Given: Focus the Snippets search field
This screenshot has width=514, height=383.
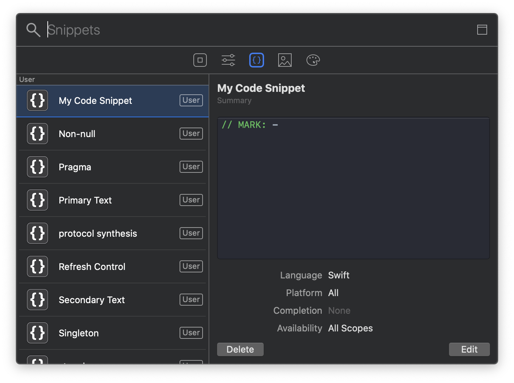Looking at the screenshot, I should [x=247, y=30].
